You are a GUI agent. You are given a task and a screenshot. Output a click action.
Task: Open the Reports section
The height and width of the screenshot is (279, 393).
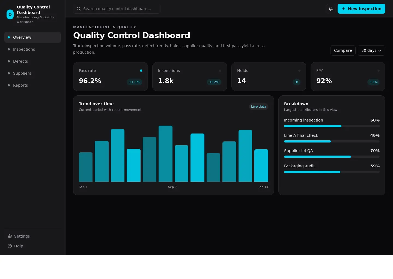32,85
